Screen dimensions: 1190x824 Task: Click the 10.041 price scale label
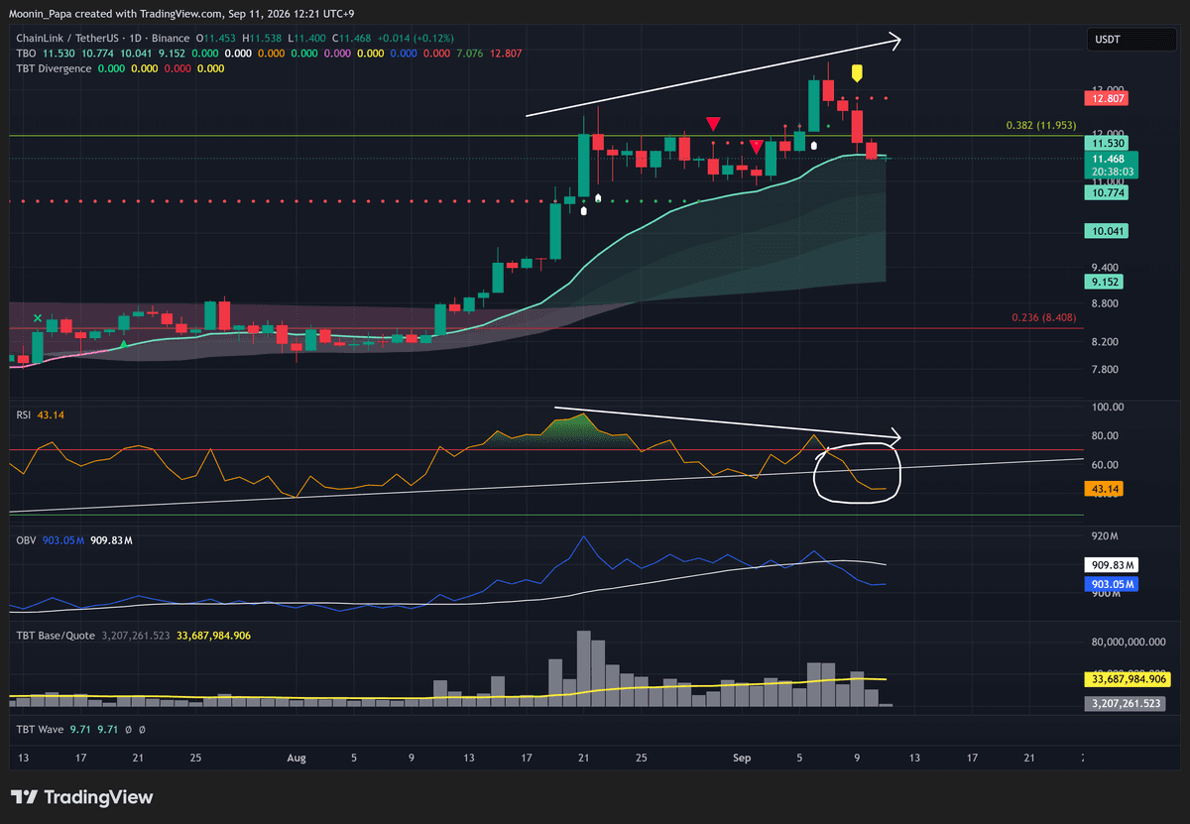tap(1108, 230)
